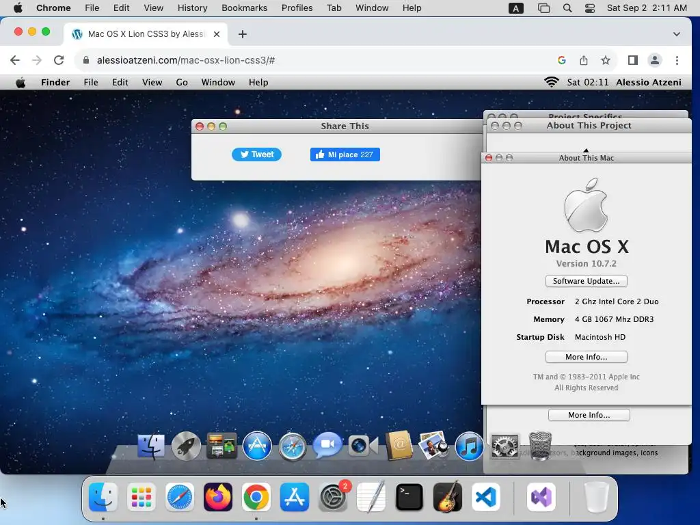Open the simulated Window menu
This screenshot has height=525, width=700.
coord(218,83)
